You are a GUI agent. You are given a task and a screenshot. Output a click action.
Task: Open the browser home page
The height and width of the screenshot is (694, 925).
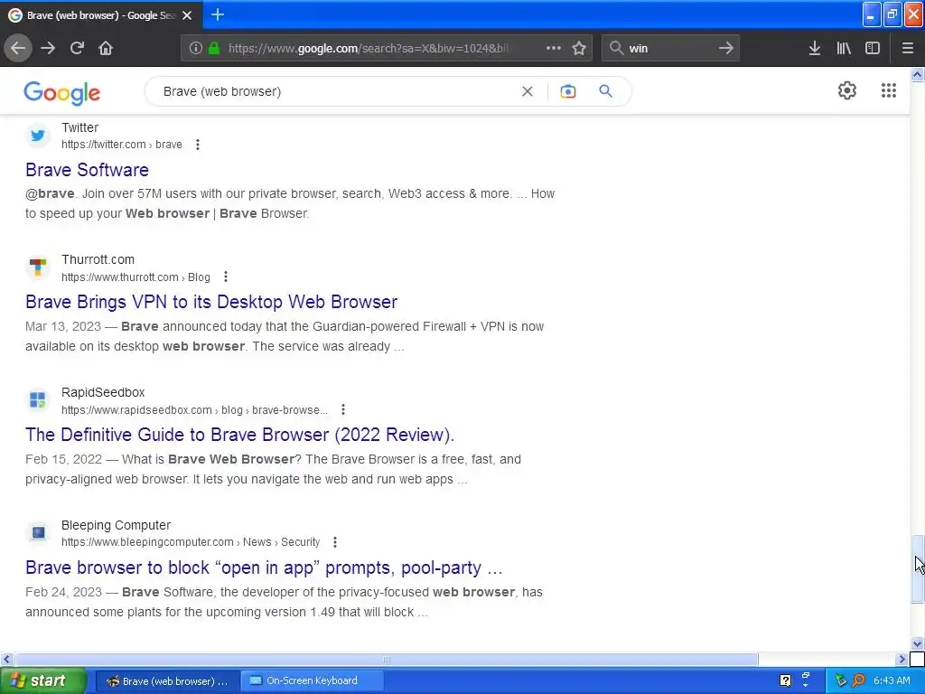106,48
